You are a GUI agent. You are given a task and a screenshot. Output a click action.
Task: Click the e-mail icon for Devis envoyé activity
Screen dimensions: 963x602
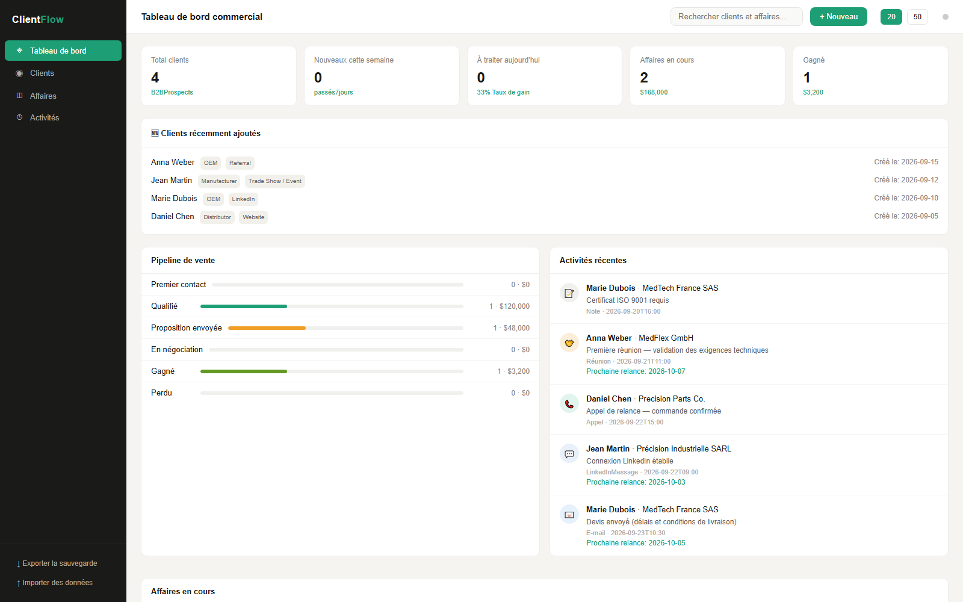pyautogui.click(x=569, y=515)
